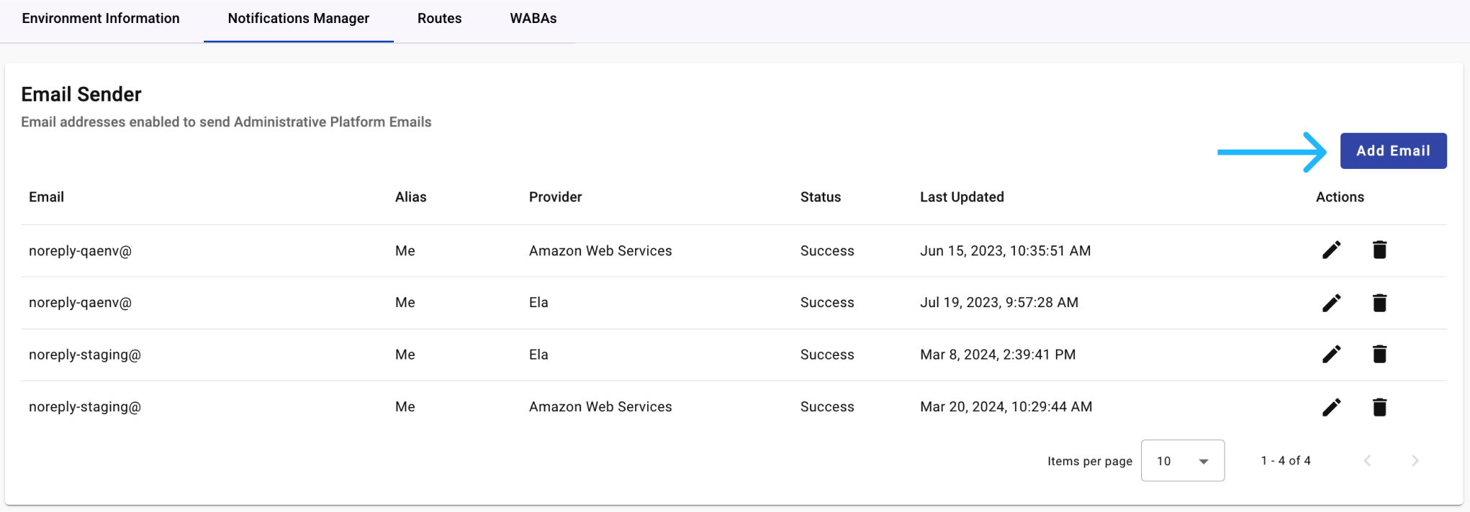Go to previous page of results
This screenshot has height=512, width=1470.
[1367, 461]
